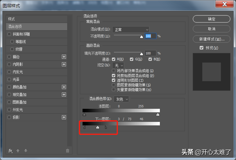Click the 确定 button

(212, 19)
